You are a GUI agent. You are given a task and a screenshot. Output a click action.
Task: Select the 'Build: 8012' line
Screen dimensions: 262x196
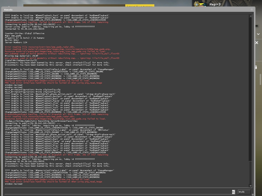(12, 40)
